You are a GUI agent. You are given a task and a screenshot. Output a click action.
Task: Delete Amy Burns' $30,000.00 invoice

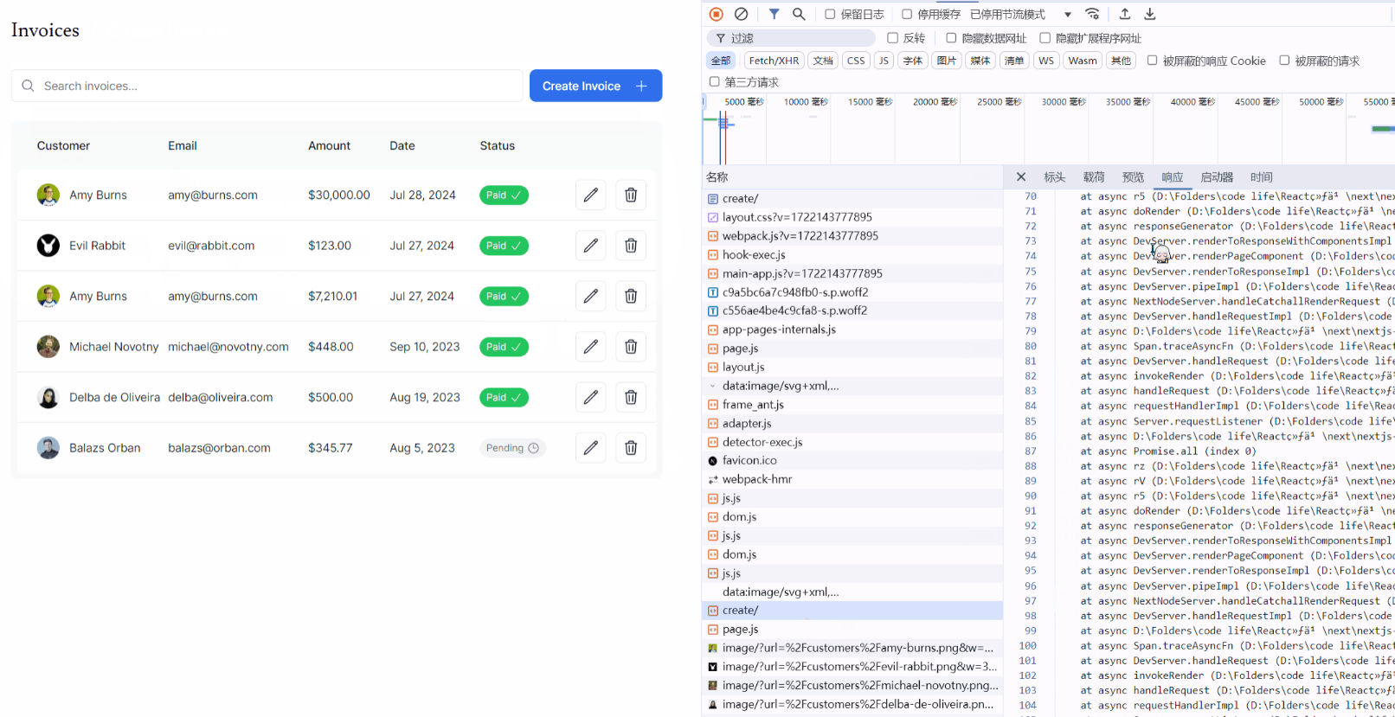pos(631,195)
